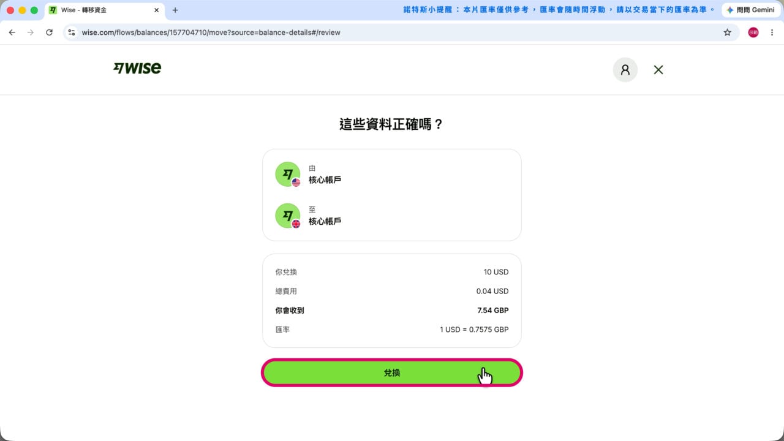
Task: Click the 這些資料正確嗎? heading
Action: click(392, 124)
